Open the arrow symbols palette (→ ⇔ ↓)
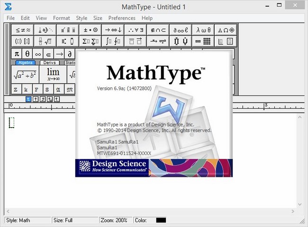 113,29
